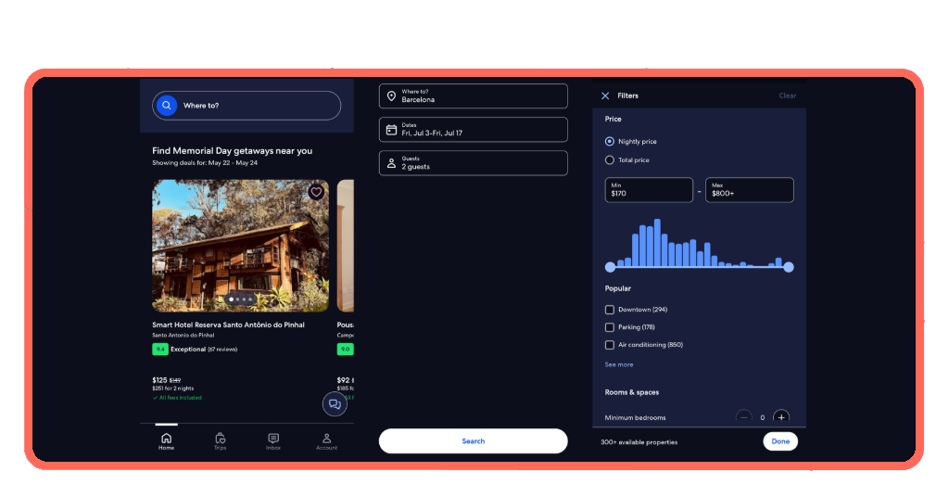Edit the Min price $170 field
Screen dimensions: 949x497
point(649,189)
